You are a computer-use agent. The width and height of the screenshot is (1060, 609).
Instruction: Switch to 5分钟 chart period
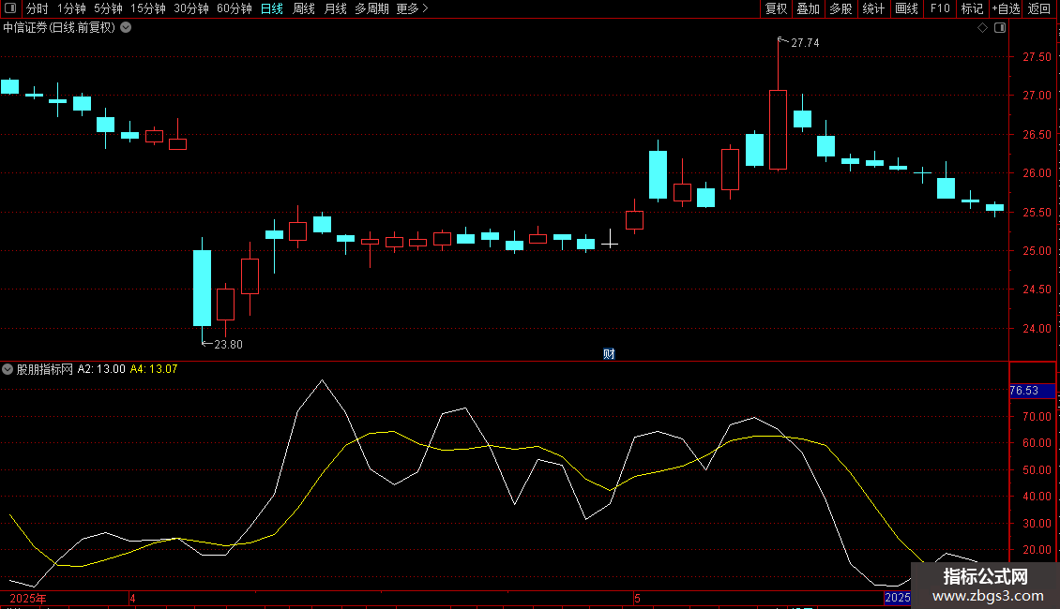(108, 8)
